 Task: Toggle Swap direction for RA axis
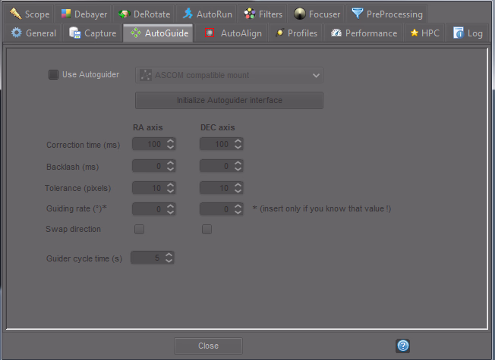pyautogui.click(x=139, y=229)
